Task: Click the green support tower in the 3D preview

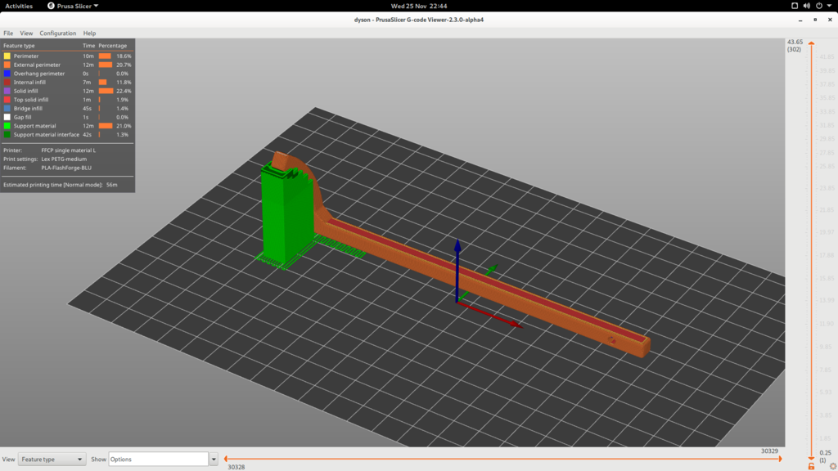Action: coord(286,213)
